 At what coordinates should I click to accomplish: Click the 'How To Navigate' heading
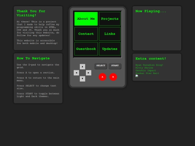(33, 58)
